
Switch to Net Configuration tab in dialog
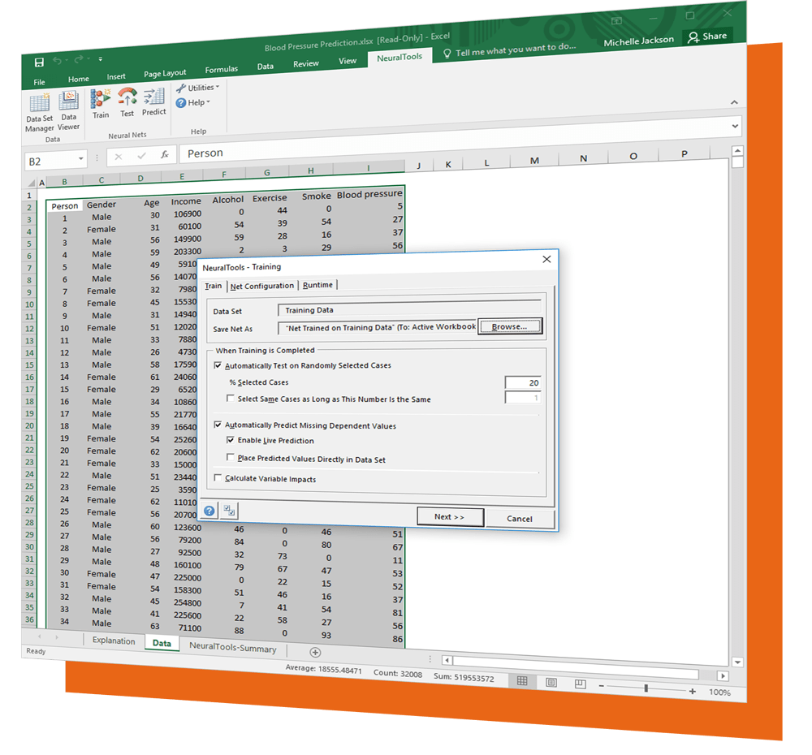tap(262, 286)
